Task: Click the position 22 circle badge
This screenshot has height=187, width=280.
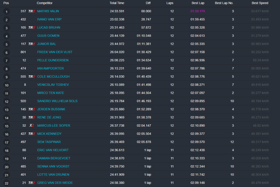Action: click(x=7, y=183)
